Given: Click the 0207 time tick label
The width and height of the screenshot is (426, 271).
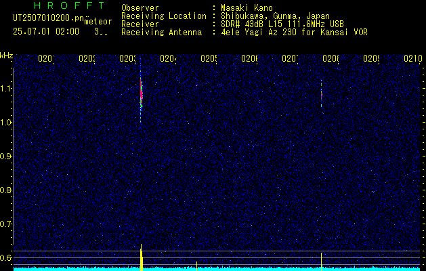Looking at the screenshot, I should 290,58.
